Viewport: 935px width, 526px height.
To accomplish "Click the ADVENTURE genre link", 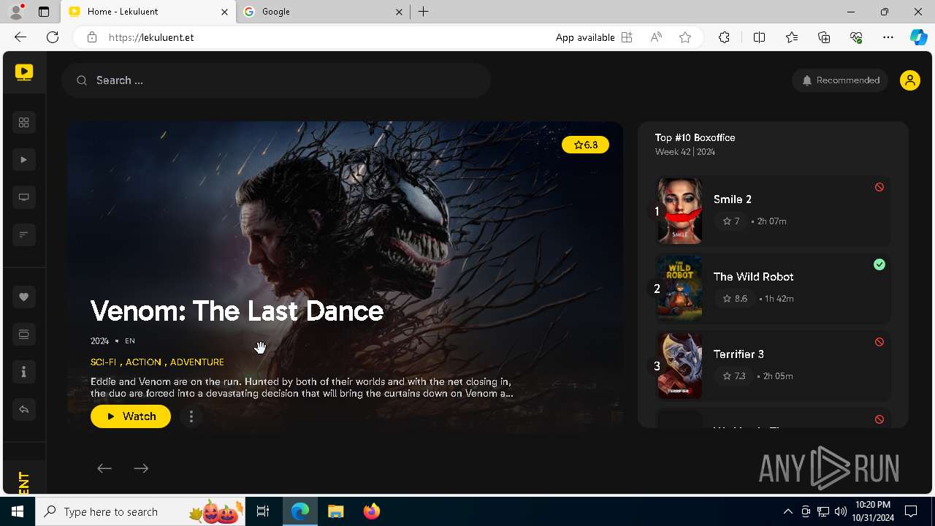I will tap(197, 362).
